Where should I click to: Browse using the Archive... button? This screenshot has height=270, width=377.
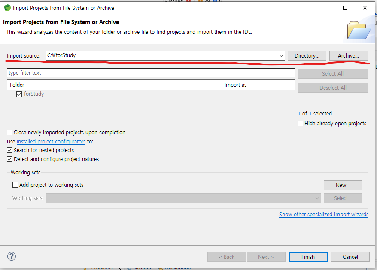pyautogui.click(x=348, y=55)
